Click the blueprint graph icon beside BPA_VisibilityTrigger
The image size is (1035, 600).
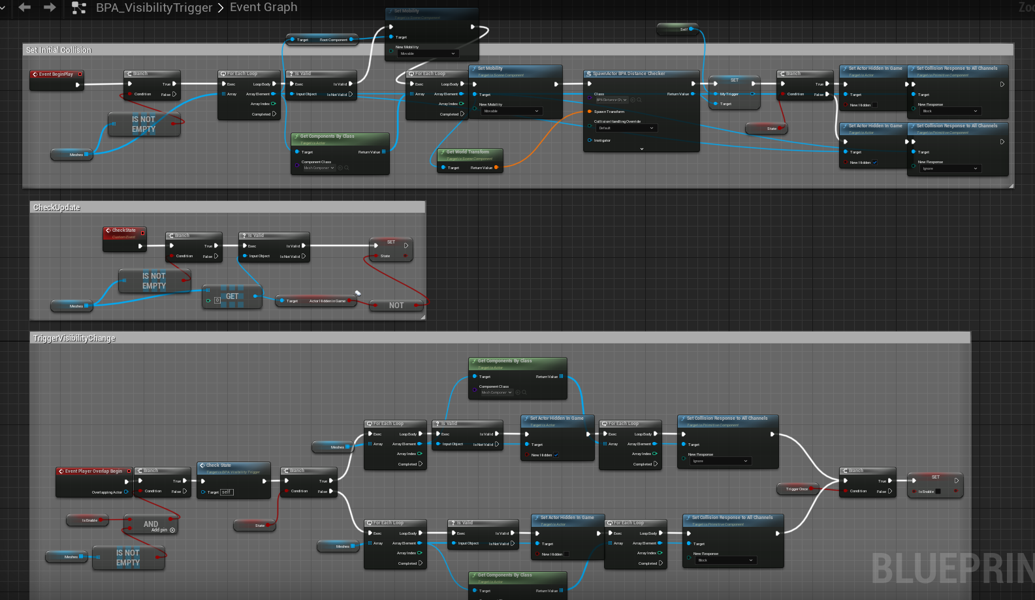click(x=79, y=8)
